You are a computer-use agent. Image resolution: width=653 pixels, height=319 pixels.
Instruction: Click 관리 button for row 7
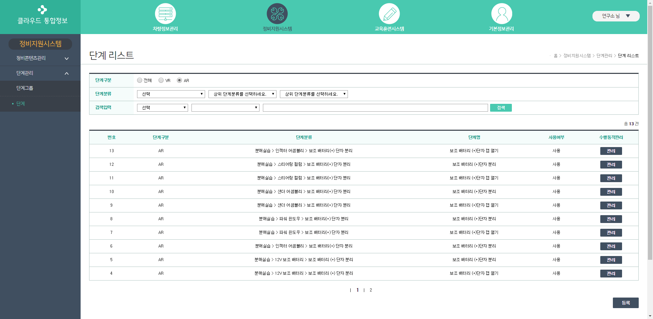611,233
